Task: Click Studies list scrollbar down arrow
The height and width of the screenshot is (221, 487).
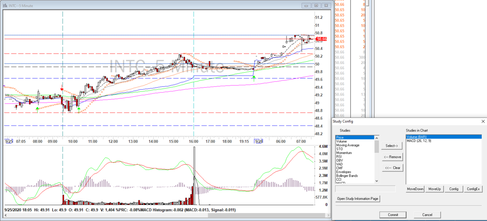Action: 377,181
